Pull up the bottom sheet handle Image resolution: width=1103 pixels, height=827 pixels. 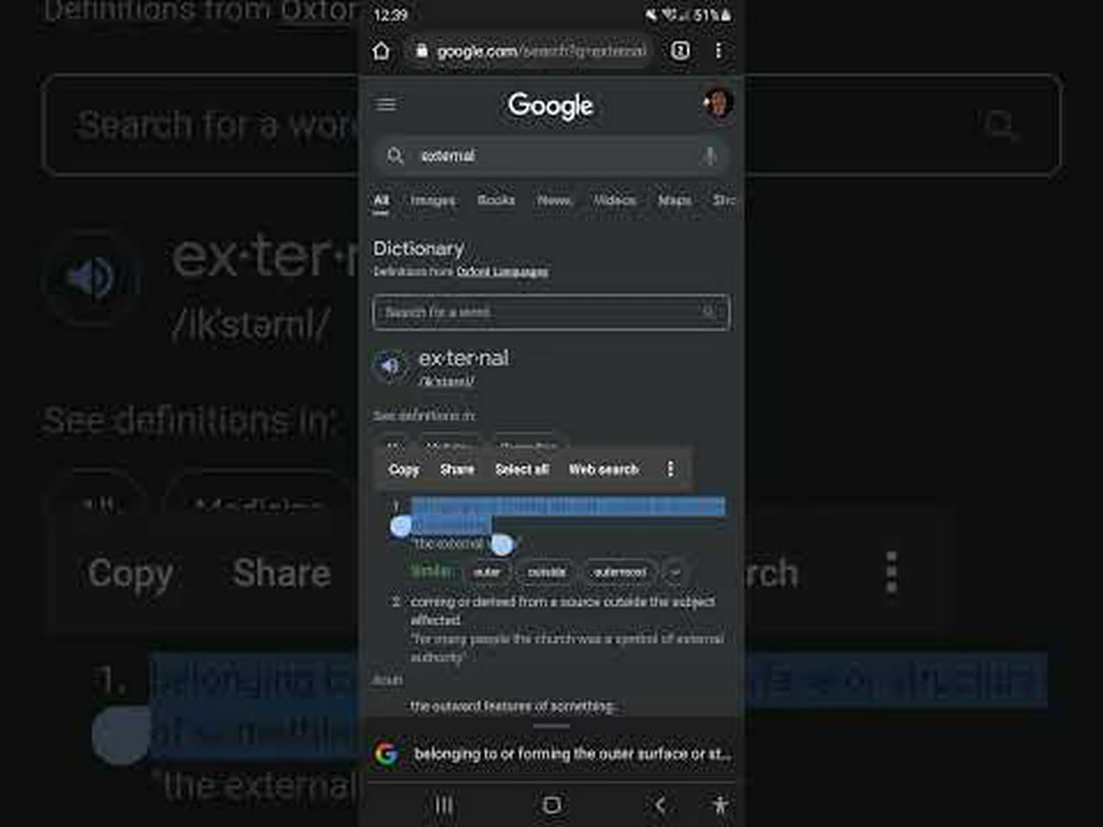point(551,726)
